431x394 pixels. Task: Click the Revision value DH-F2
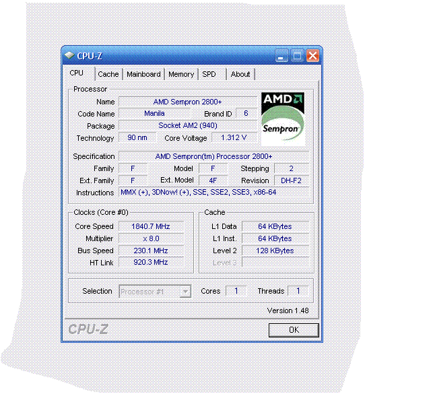click(x=292, y=180)
